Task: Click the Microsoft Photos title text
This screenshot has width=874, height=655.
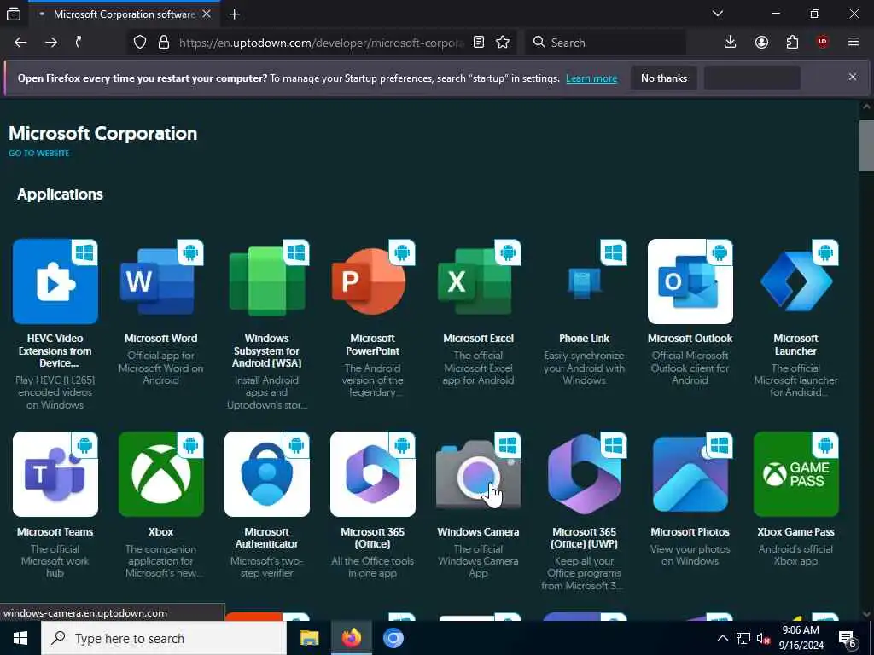Action: [x=690, y=532]
